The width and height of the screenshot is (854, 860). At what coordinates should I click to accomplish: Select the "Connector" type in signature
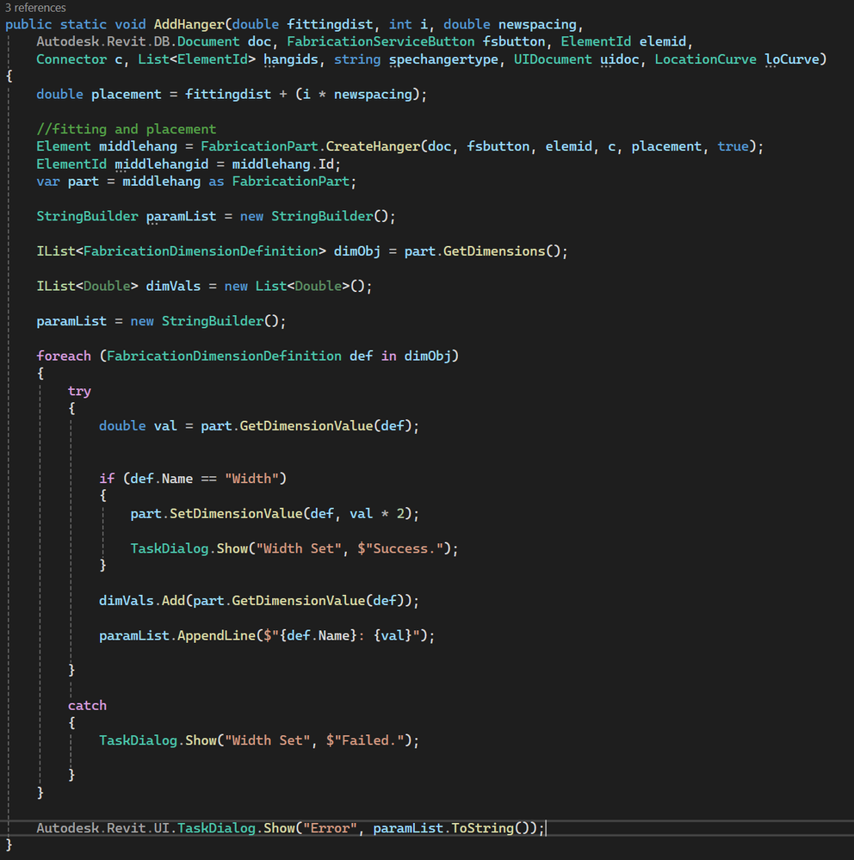(x=71, y=59)
